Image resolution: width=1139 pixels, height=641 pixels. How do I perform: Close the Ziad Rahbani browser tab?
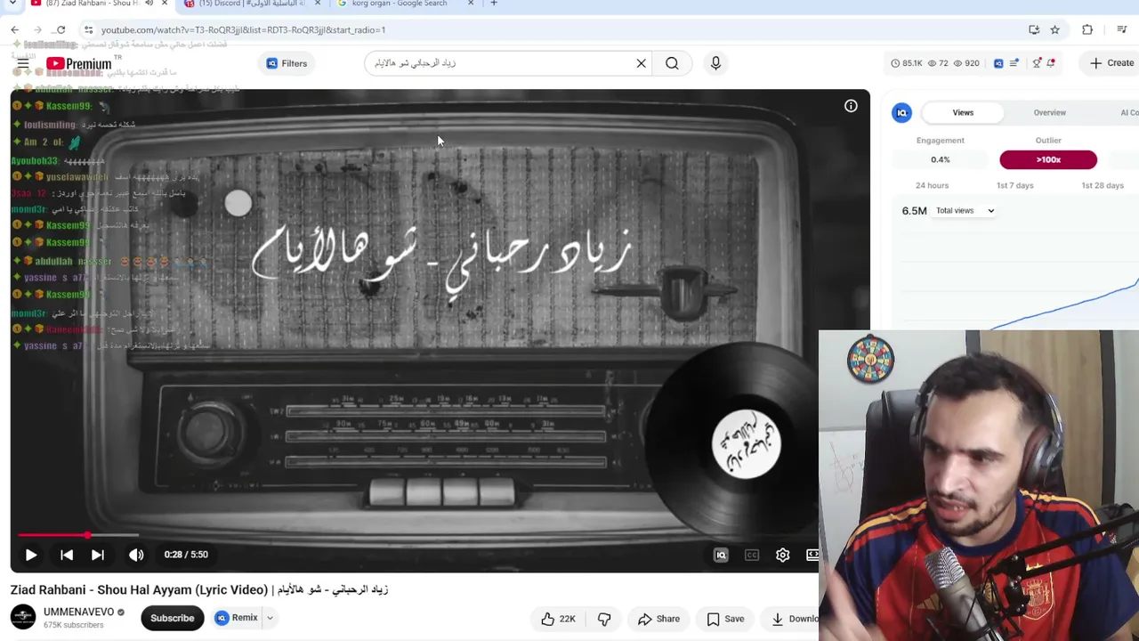pos(165,4)
